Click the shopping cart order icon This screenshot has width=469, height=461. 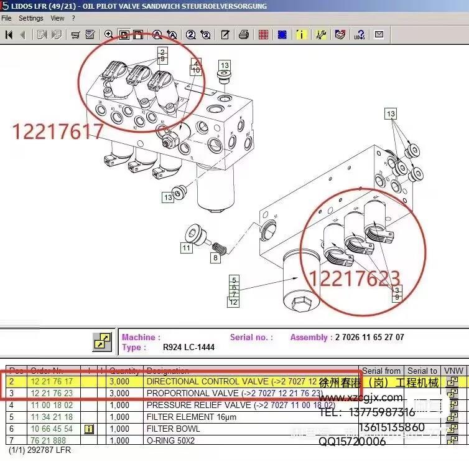click(75, 34)
